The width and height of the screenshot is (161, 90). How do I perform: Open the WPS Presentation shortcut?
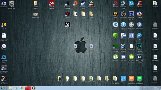[131, 78]
